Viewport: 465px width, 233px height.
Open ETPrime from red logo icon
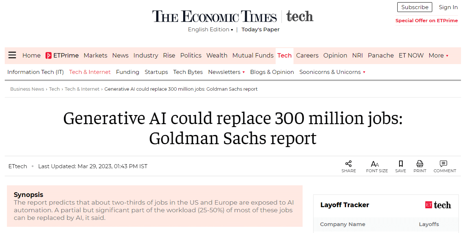(48, 55)
